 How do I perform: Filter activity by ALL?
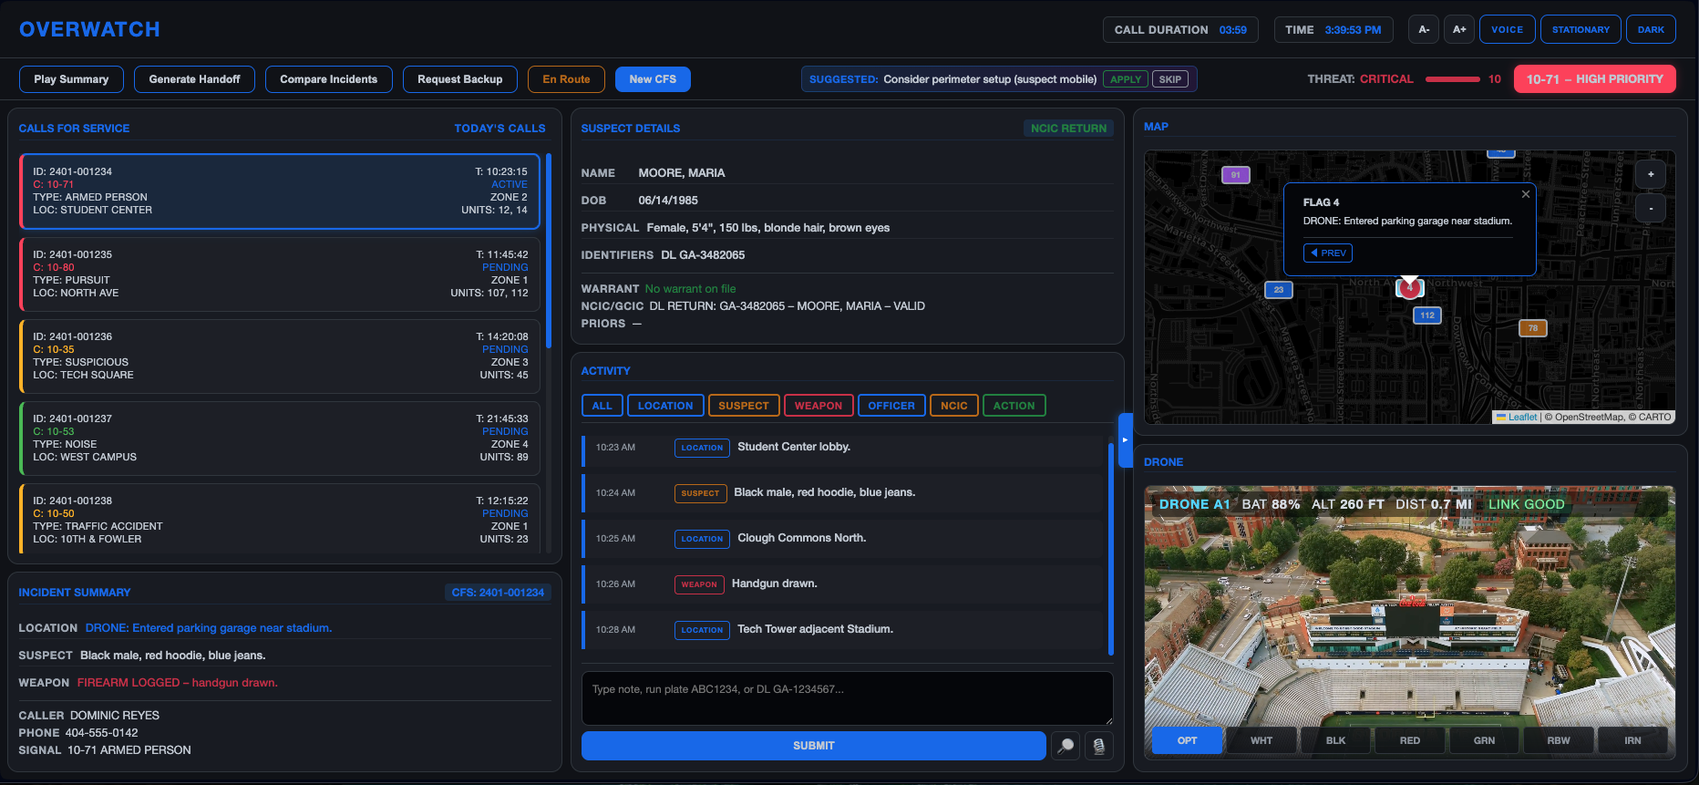click(x=602, y=406)
